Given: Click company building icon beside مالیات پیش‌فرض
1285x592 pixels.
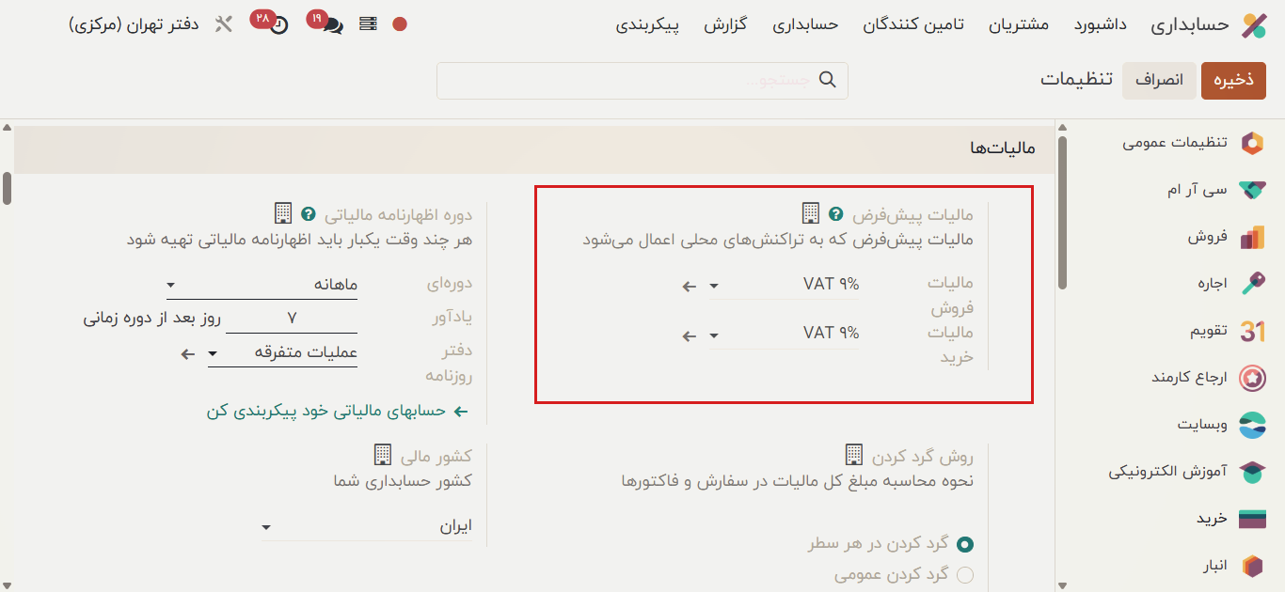Looking at the screenshot, I should (811, 213).
